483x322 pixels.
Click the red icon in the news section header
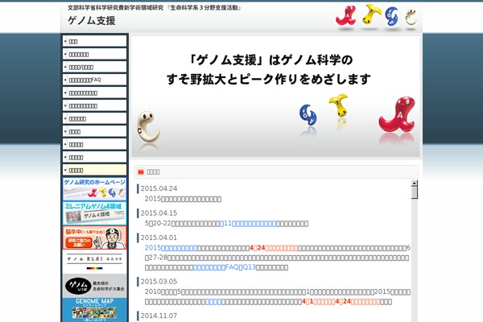(141, 172)
